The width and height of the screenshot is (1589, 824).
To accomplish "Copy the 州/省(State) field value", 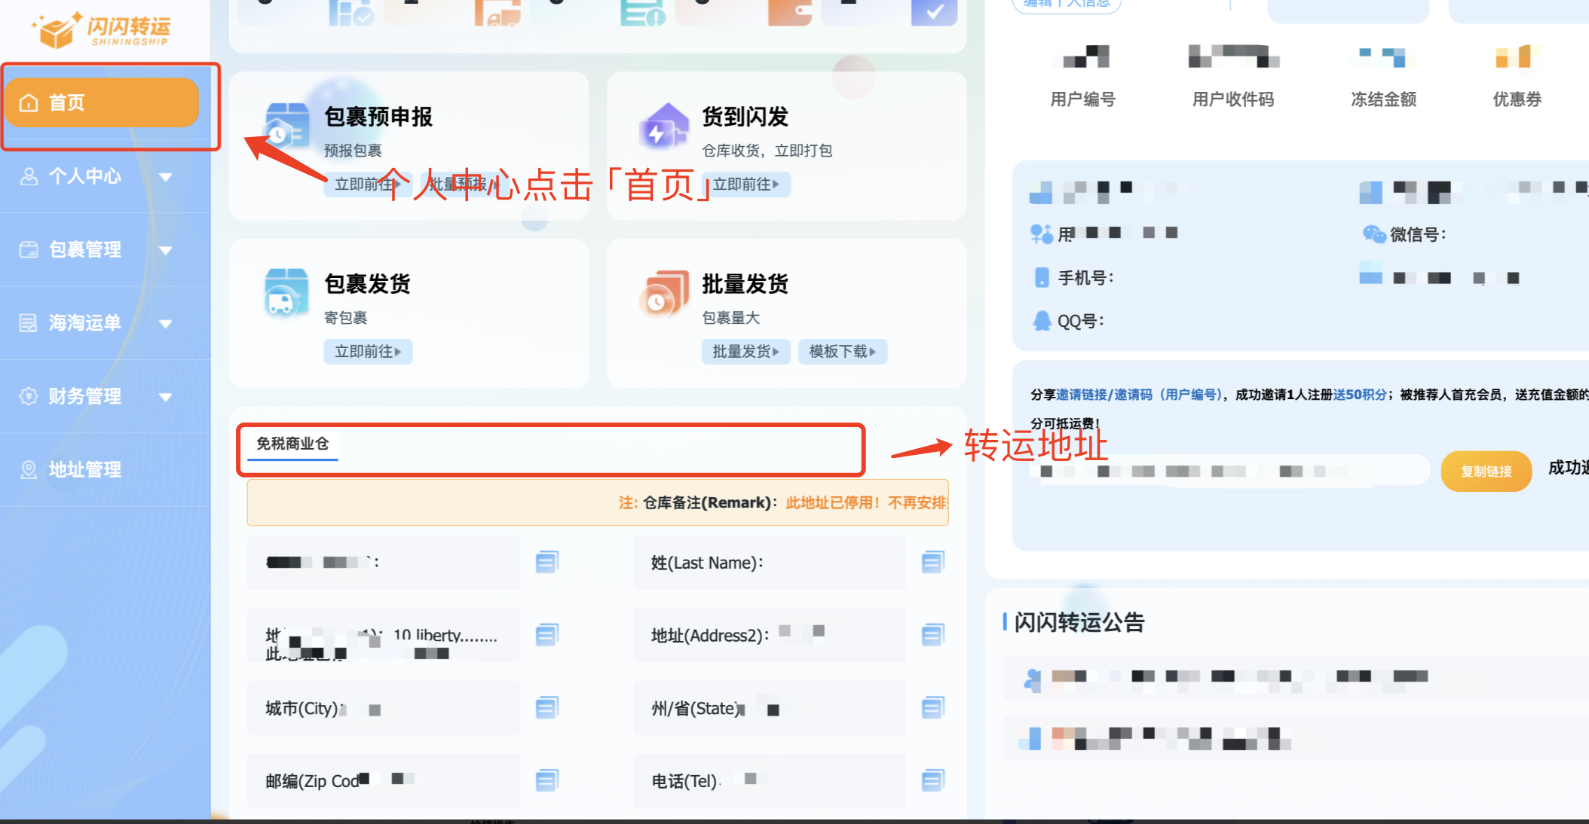I will [932, 708].
